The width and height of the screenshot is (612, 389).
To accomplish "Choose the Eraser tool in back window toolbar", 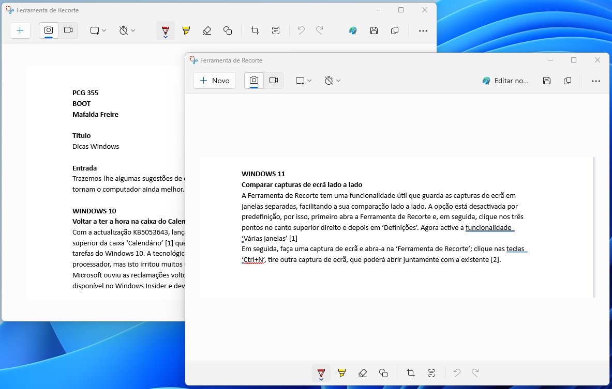I will (x=207, y=30).
